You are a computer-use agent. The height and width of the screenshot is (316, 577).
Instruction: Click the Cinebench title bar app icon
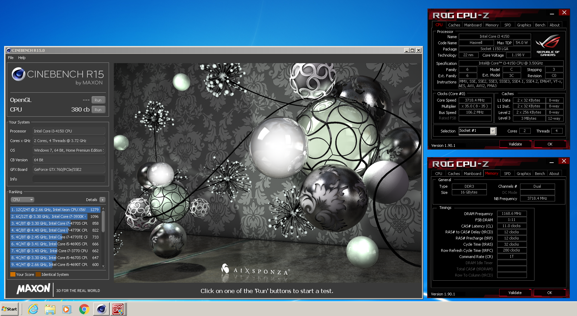click(x=9, y=50)
